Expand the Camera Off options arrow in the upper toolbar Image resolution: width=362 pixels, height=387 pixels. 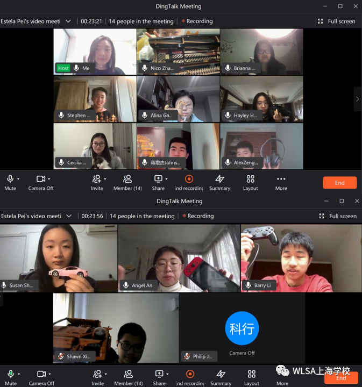pos(49,179)
